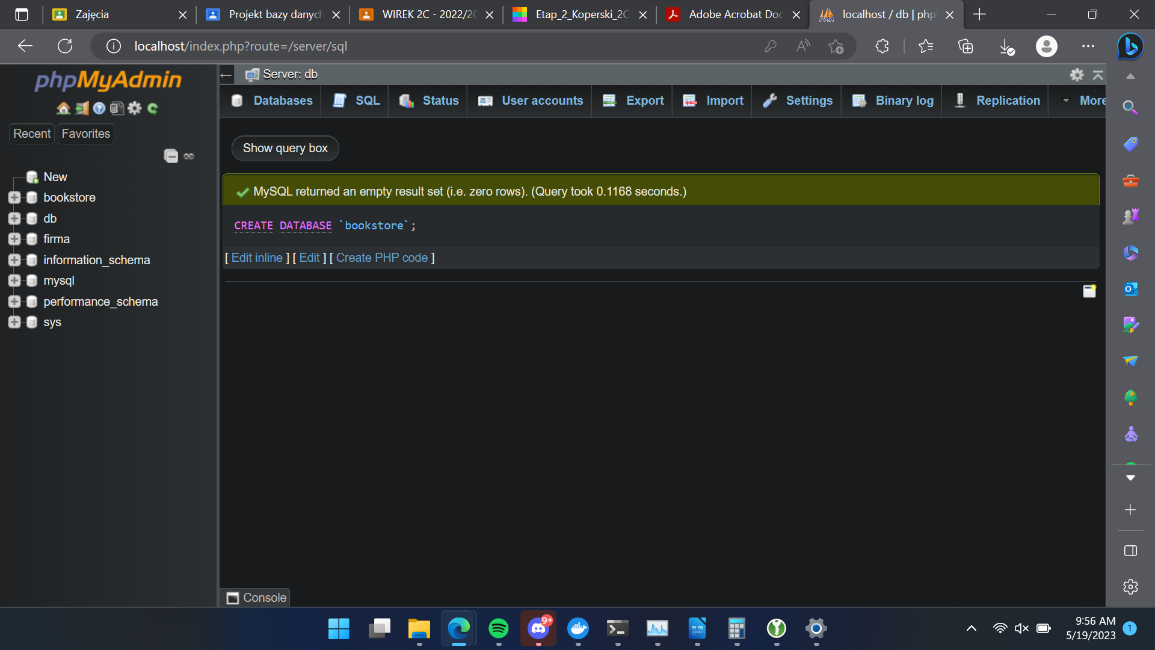Screen dimensions: 1155x650
Task: Open Recent tables list
Action: (x=32, y=134)
